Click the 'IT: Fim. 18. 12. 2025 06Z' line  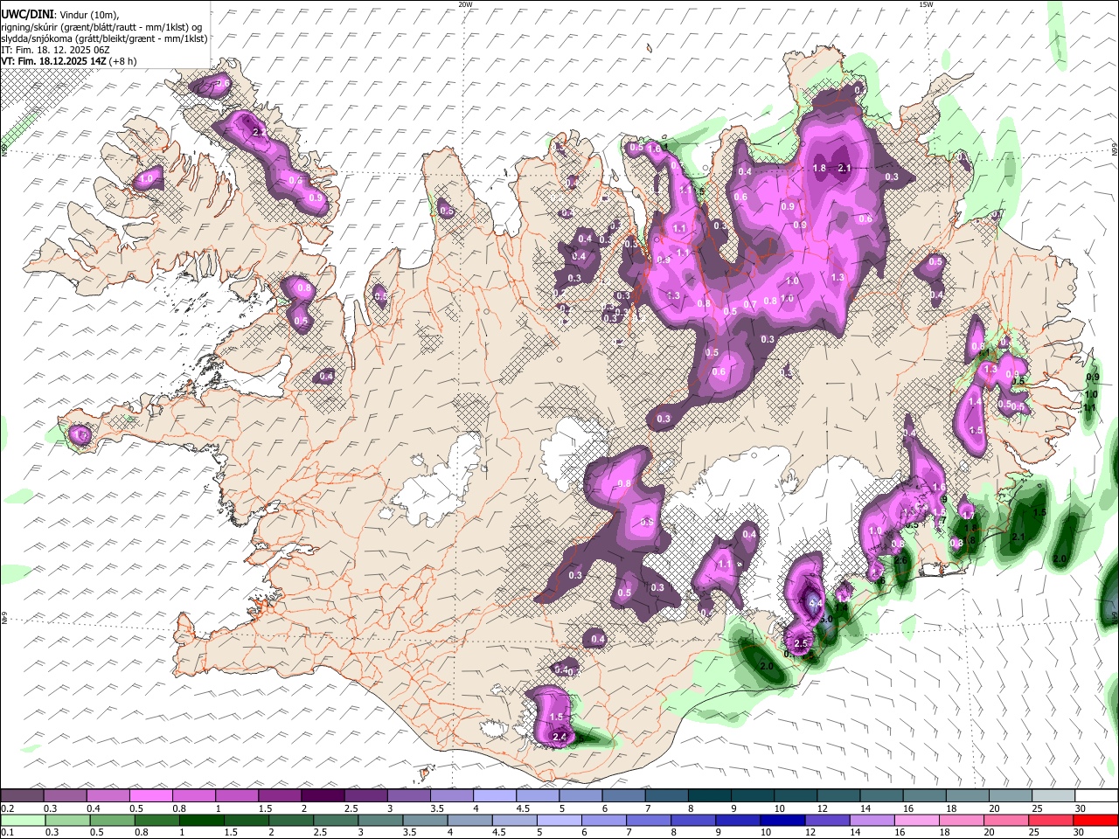click(x=55, y=50)
